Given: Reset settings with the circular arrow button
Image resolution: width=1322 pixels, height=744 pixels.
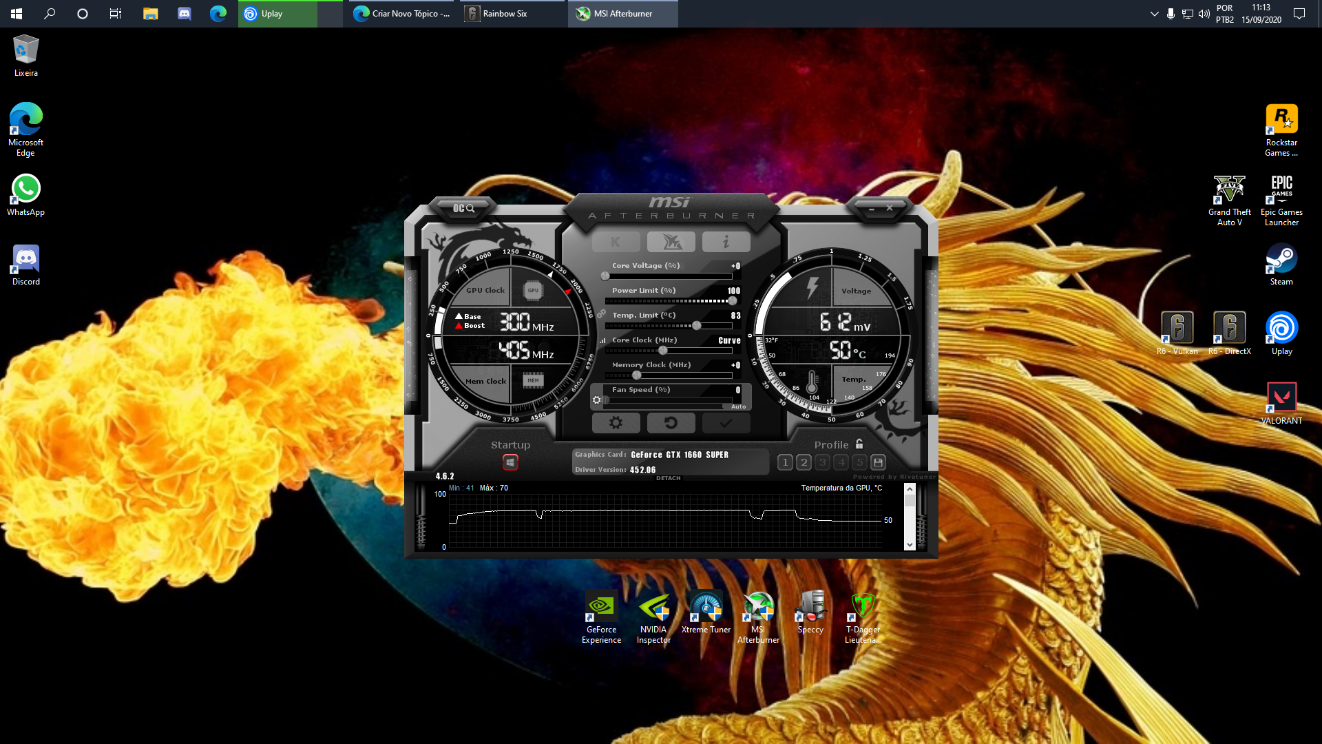Looking at the screenshot, I should pyautogui.click(x=671, y=423).
